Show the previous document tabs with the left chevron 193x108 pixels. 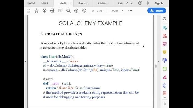pos(127,3)
